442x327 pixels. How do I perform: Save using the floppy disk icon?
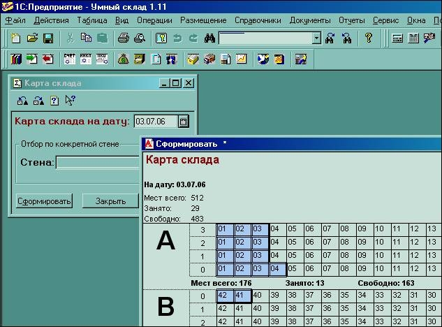pos(48,38)
